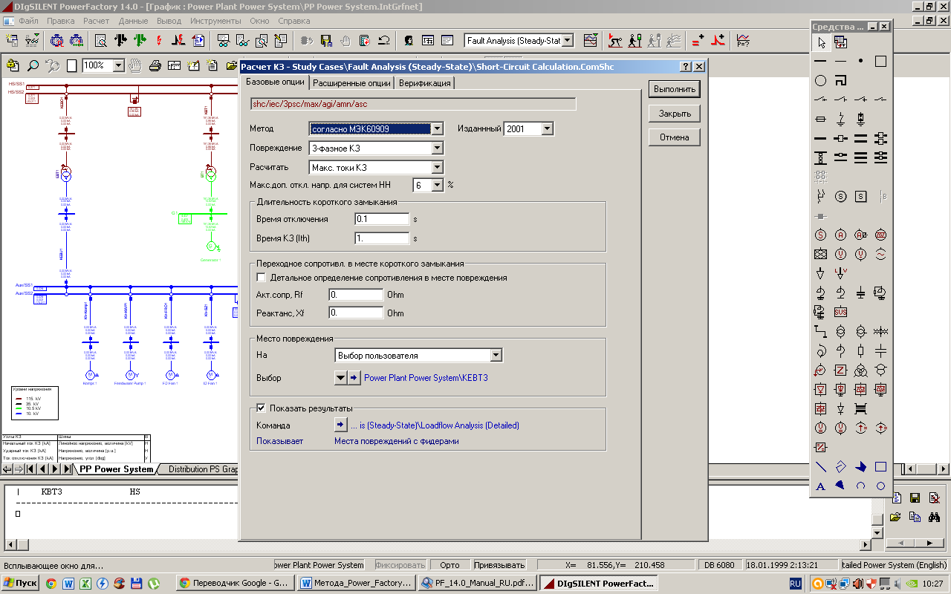Select the blue diagonal line drawing tool

click(821, 467)
